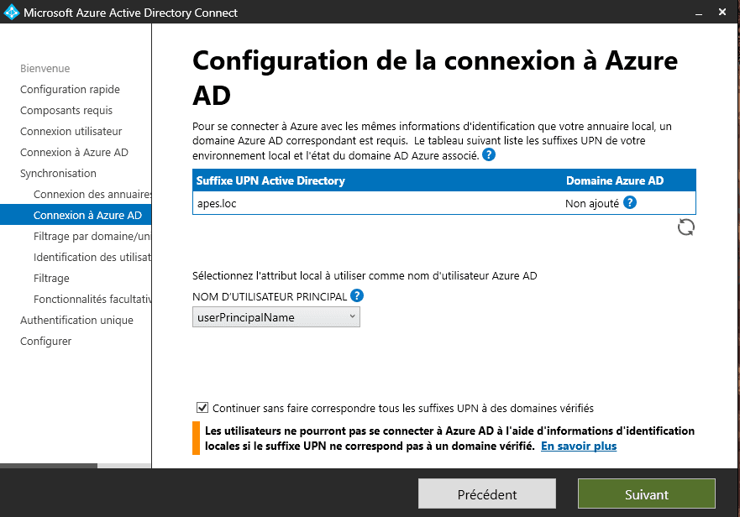Click the 'Précédent' button
The height and width of the screenshot is (517, 740).
pyautogui.click(x=487, y=494)
